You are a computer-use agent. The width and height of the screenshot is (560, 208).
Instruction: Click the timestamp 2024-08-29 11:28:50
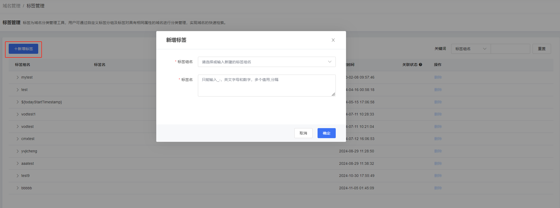(x=357, y=151)
